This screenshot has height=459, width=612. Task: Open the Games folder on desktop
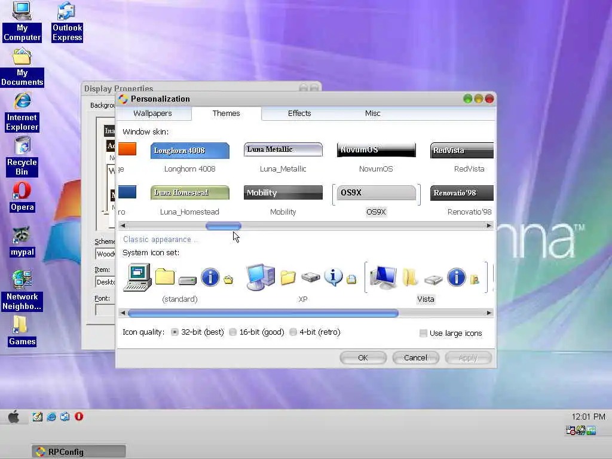click(x=22, y=331)
